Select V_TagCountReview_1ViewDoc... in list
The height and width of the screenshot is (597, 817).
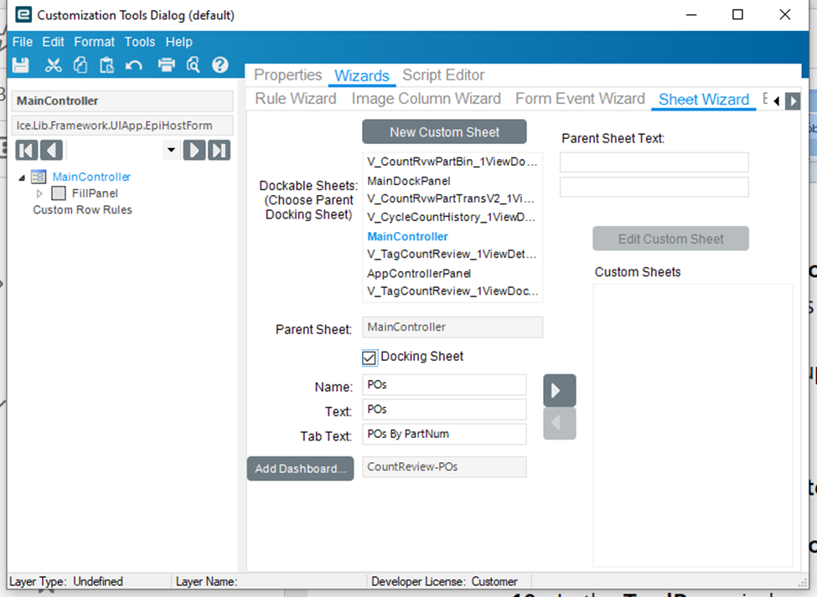pos(452,291)
